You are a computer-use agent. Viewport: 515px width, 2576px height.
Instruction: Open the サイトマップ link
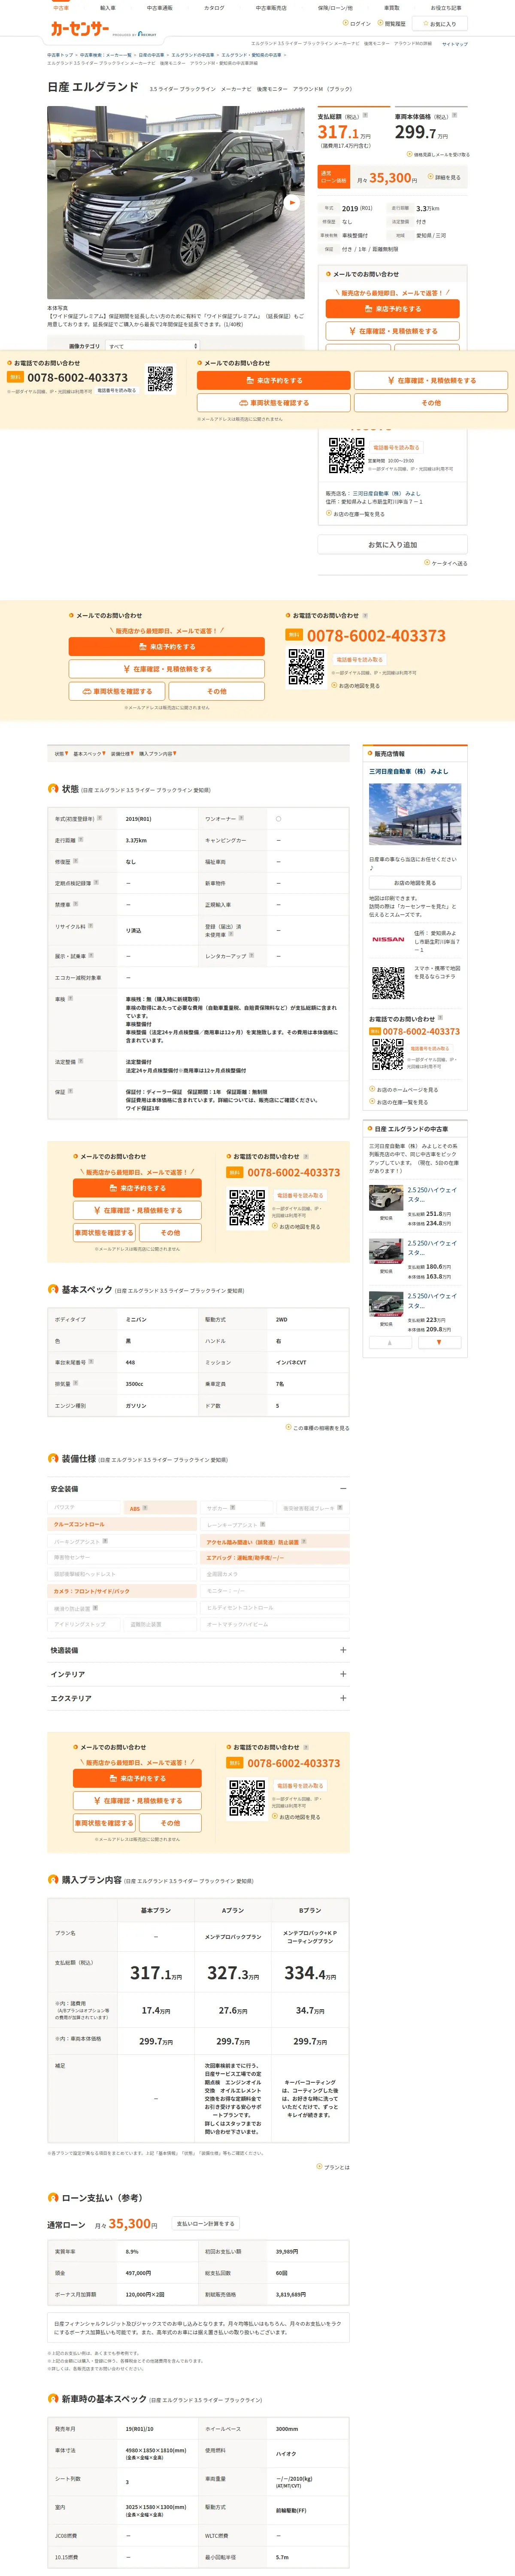click(x=454, y=44)
